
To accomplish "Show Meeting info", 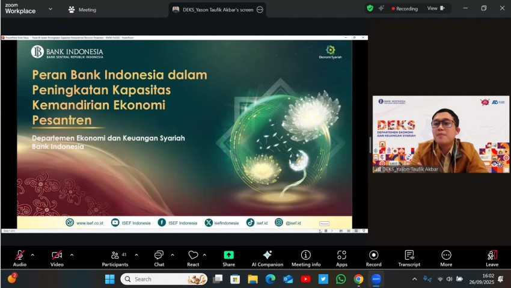I will click(x=306, y=259).
